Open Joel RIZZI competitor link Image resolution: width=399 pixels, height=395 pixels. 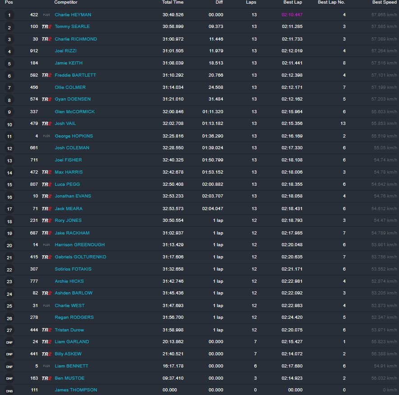[x=66, y=51]
